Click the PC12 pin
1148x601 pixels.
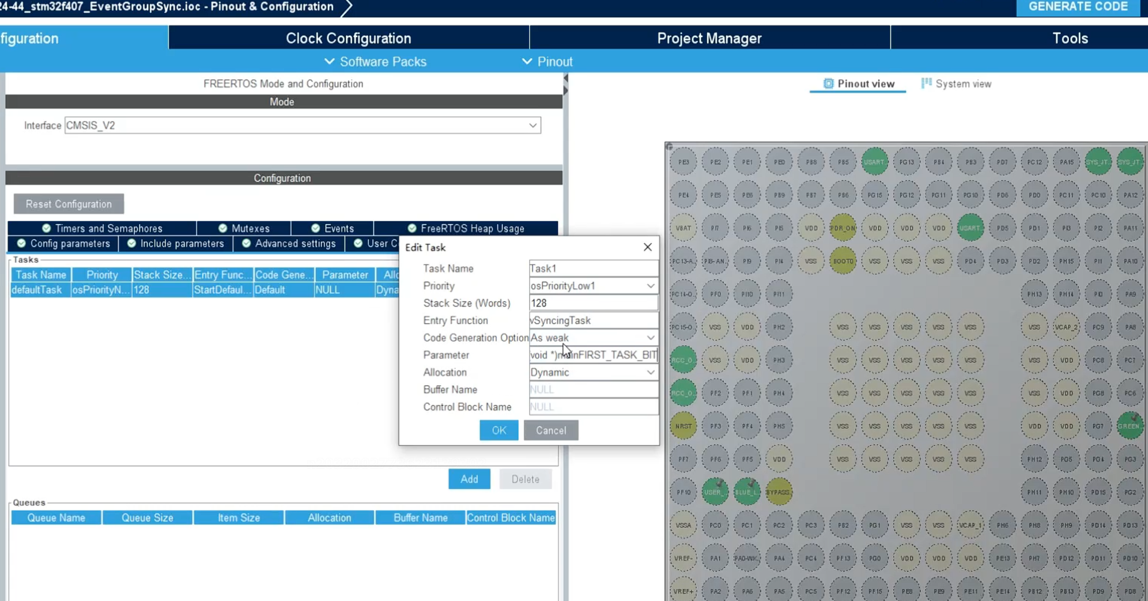pyautogui.click(x=1034, y=162)
